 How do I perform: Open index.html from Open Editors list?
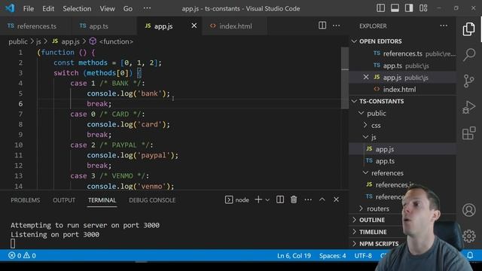click(399, 90)
